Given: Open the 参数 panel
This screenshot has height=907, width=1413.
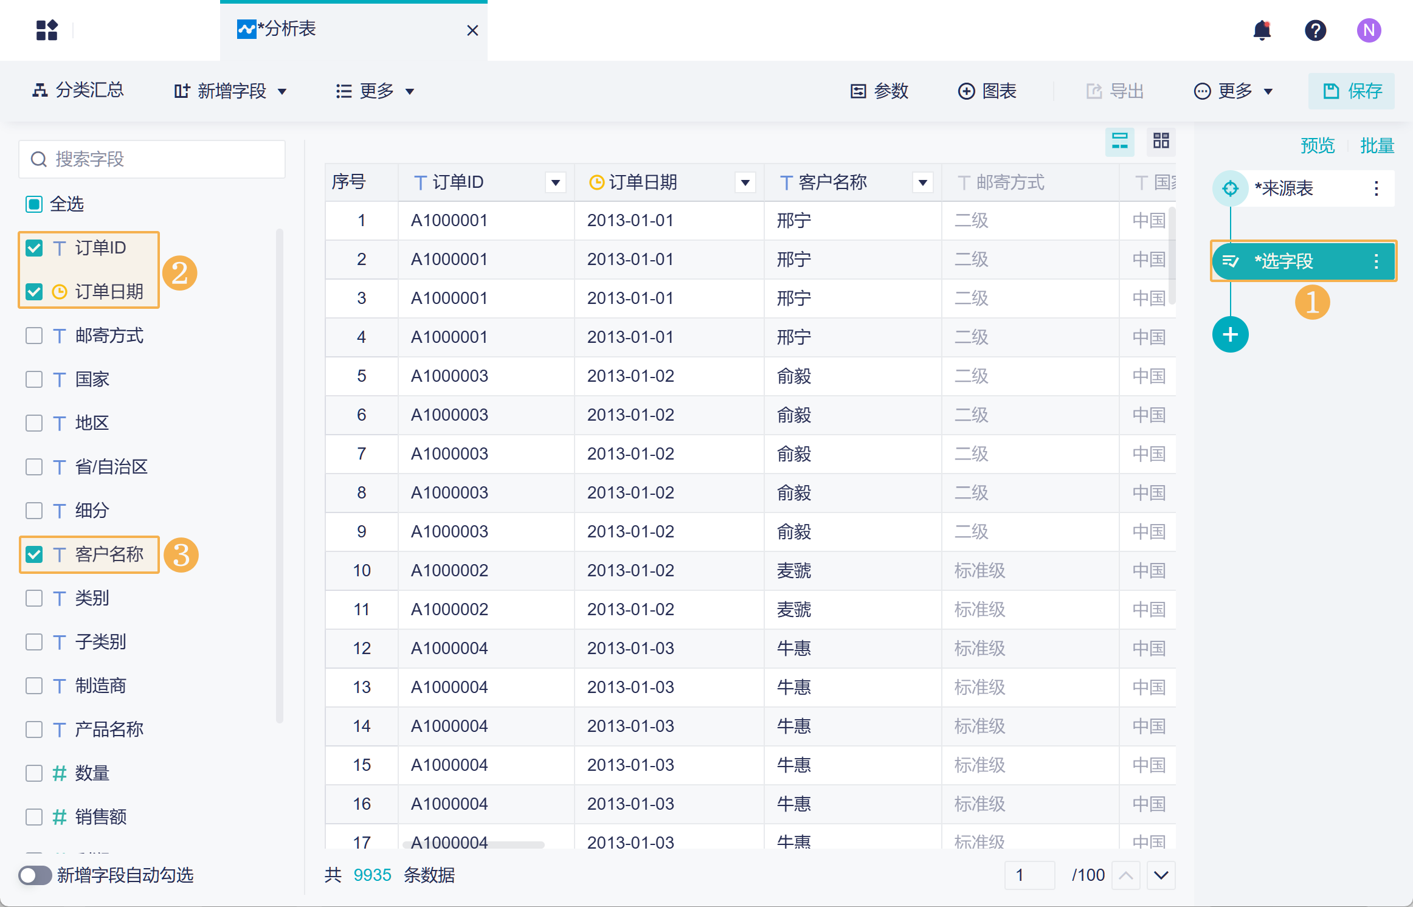Looking at the screenshot, I should 879,91.
